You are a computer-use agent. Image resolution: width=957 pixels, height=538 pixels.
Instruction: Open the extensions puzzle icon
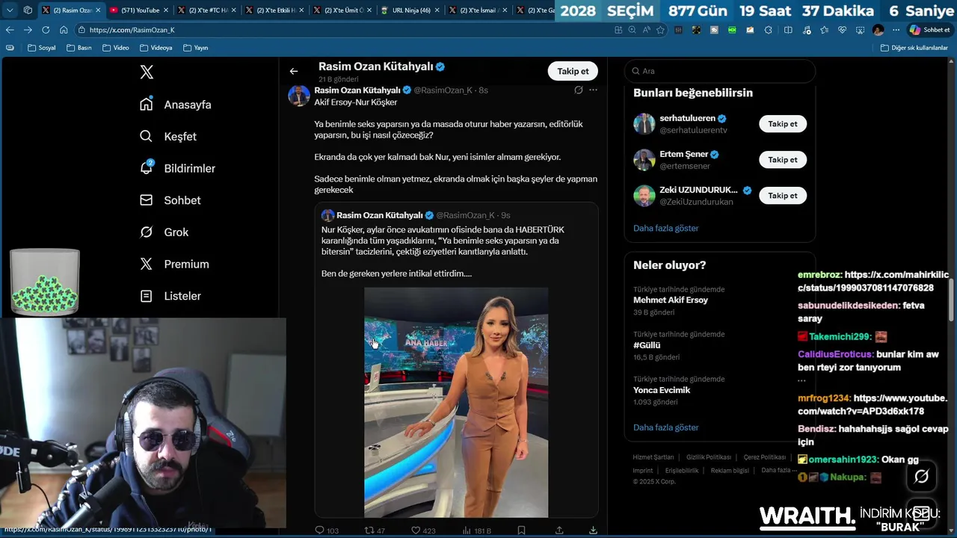pos(769,30)
